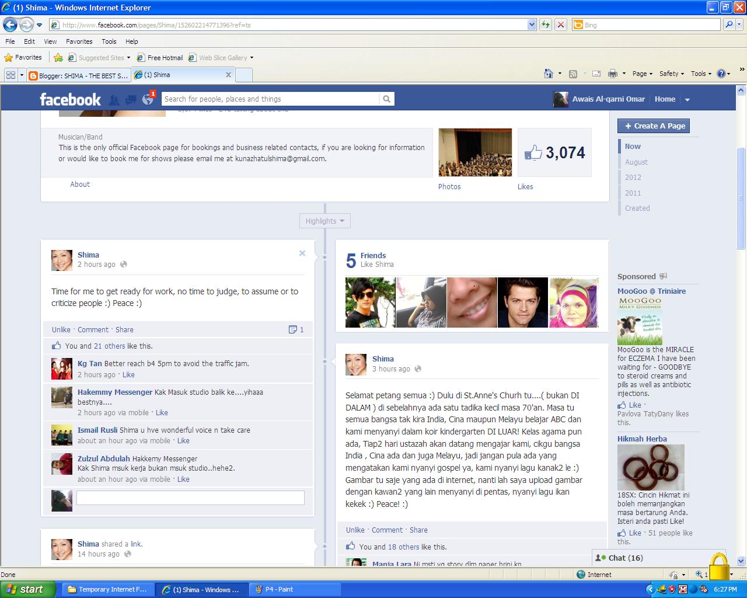
Task: Open Temporary Internet Files taskbar item
Action: click(x=109, y=589)
